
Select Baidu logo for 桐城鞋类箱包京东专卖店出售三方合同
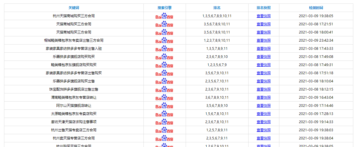pos(164,40)
